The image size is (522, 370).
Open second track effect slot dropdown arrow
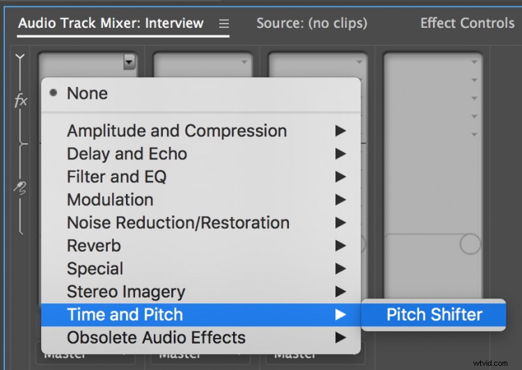(x=244, y=62)
